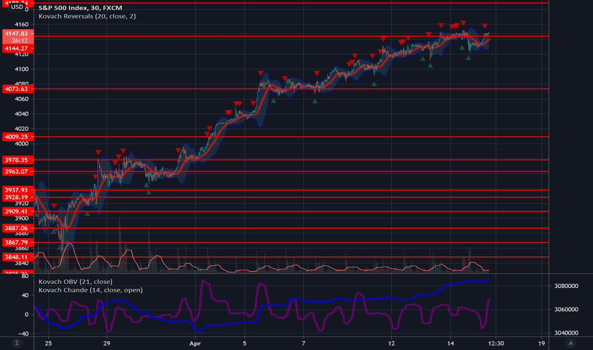Select the 3867.79 horizontal line label
Image resolution: width=593 pixels, height=350 pixels.
(x=18, y=242)
